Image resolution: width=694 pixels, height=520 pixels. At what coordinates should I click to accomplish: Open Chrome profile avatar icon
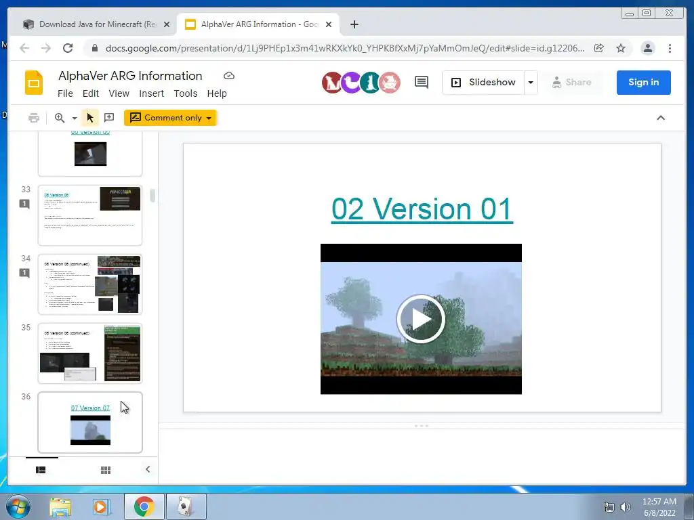click(x=647, y=48)
